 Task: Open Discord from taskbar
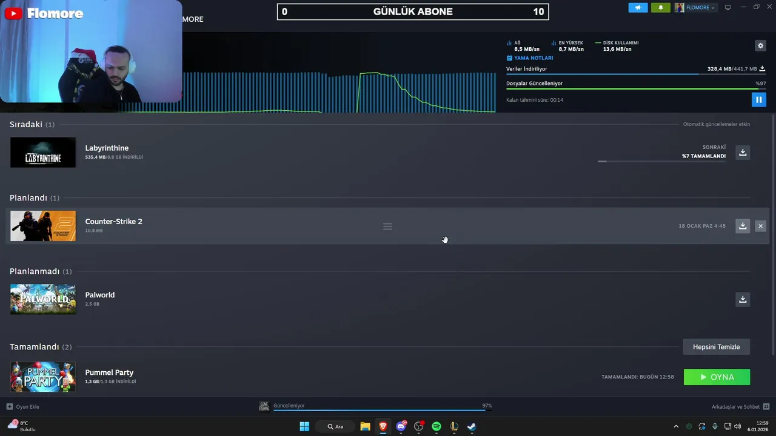pyautogui.click(x=401, y=426)
